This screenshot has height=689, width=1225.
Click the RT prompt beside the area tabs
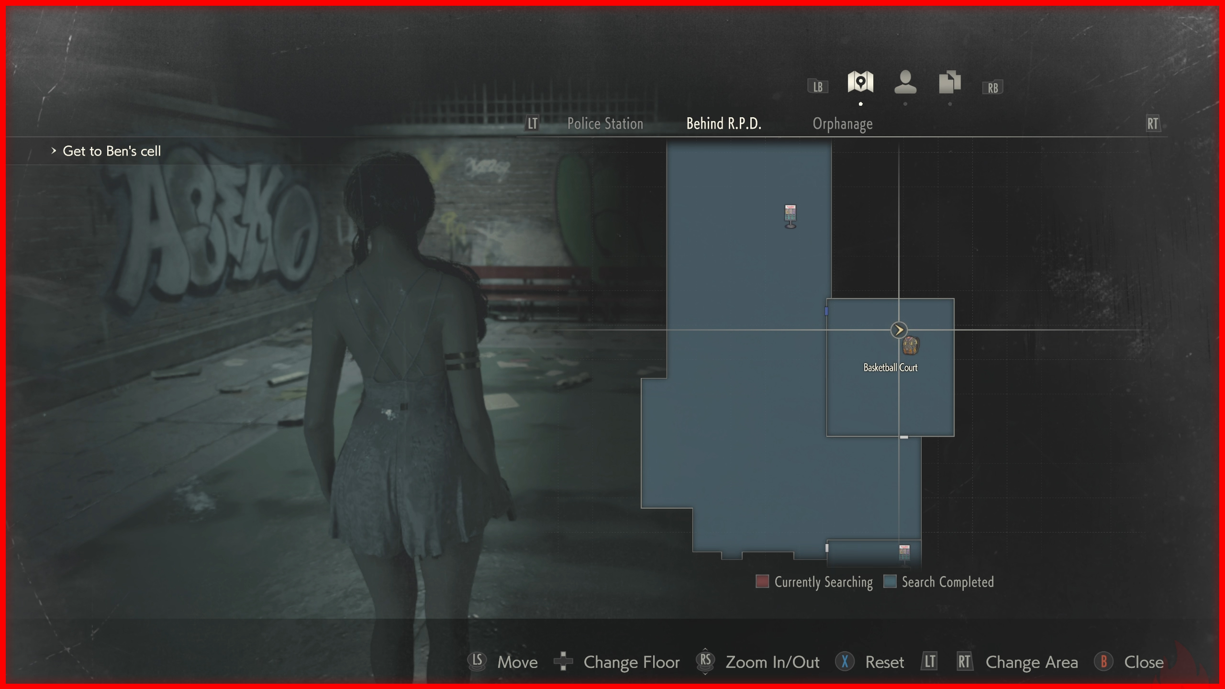click(x=1152, y=124)
